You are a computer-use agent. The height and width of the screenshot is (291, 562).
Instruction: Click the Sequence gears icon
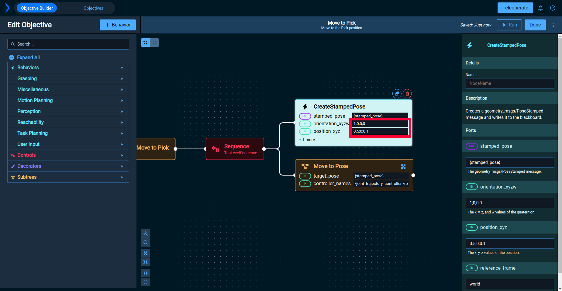215,149
